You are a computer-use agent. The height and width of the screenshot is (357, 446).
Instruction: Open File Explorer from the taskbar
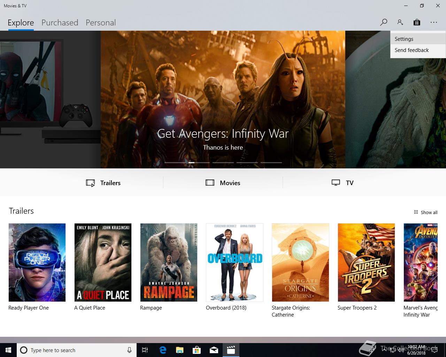tap(180, 350)
